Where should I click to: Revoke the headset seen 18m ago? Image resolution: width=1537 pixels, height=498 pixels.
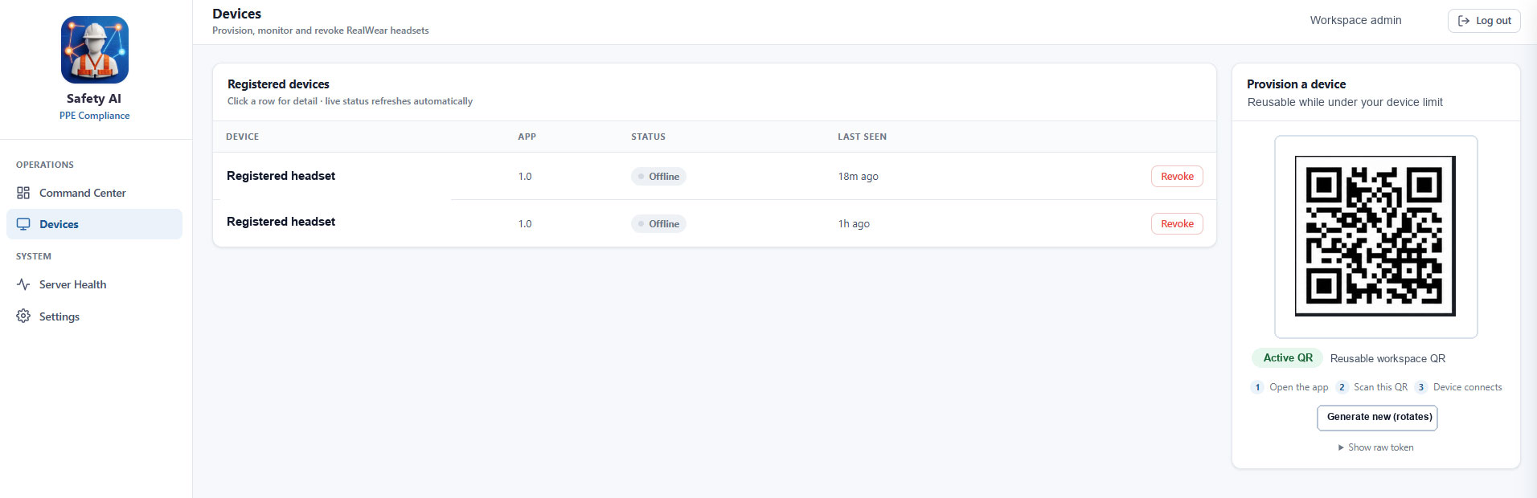1177,177
